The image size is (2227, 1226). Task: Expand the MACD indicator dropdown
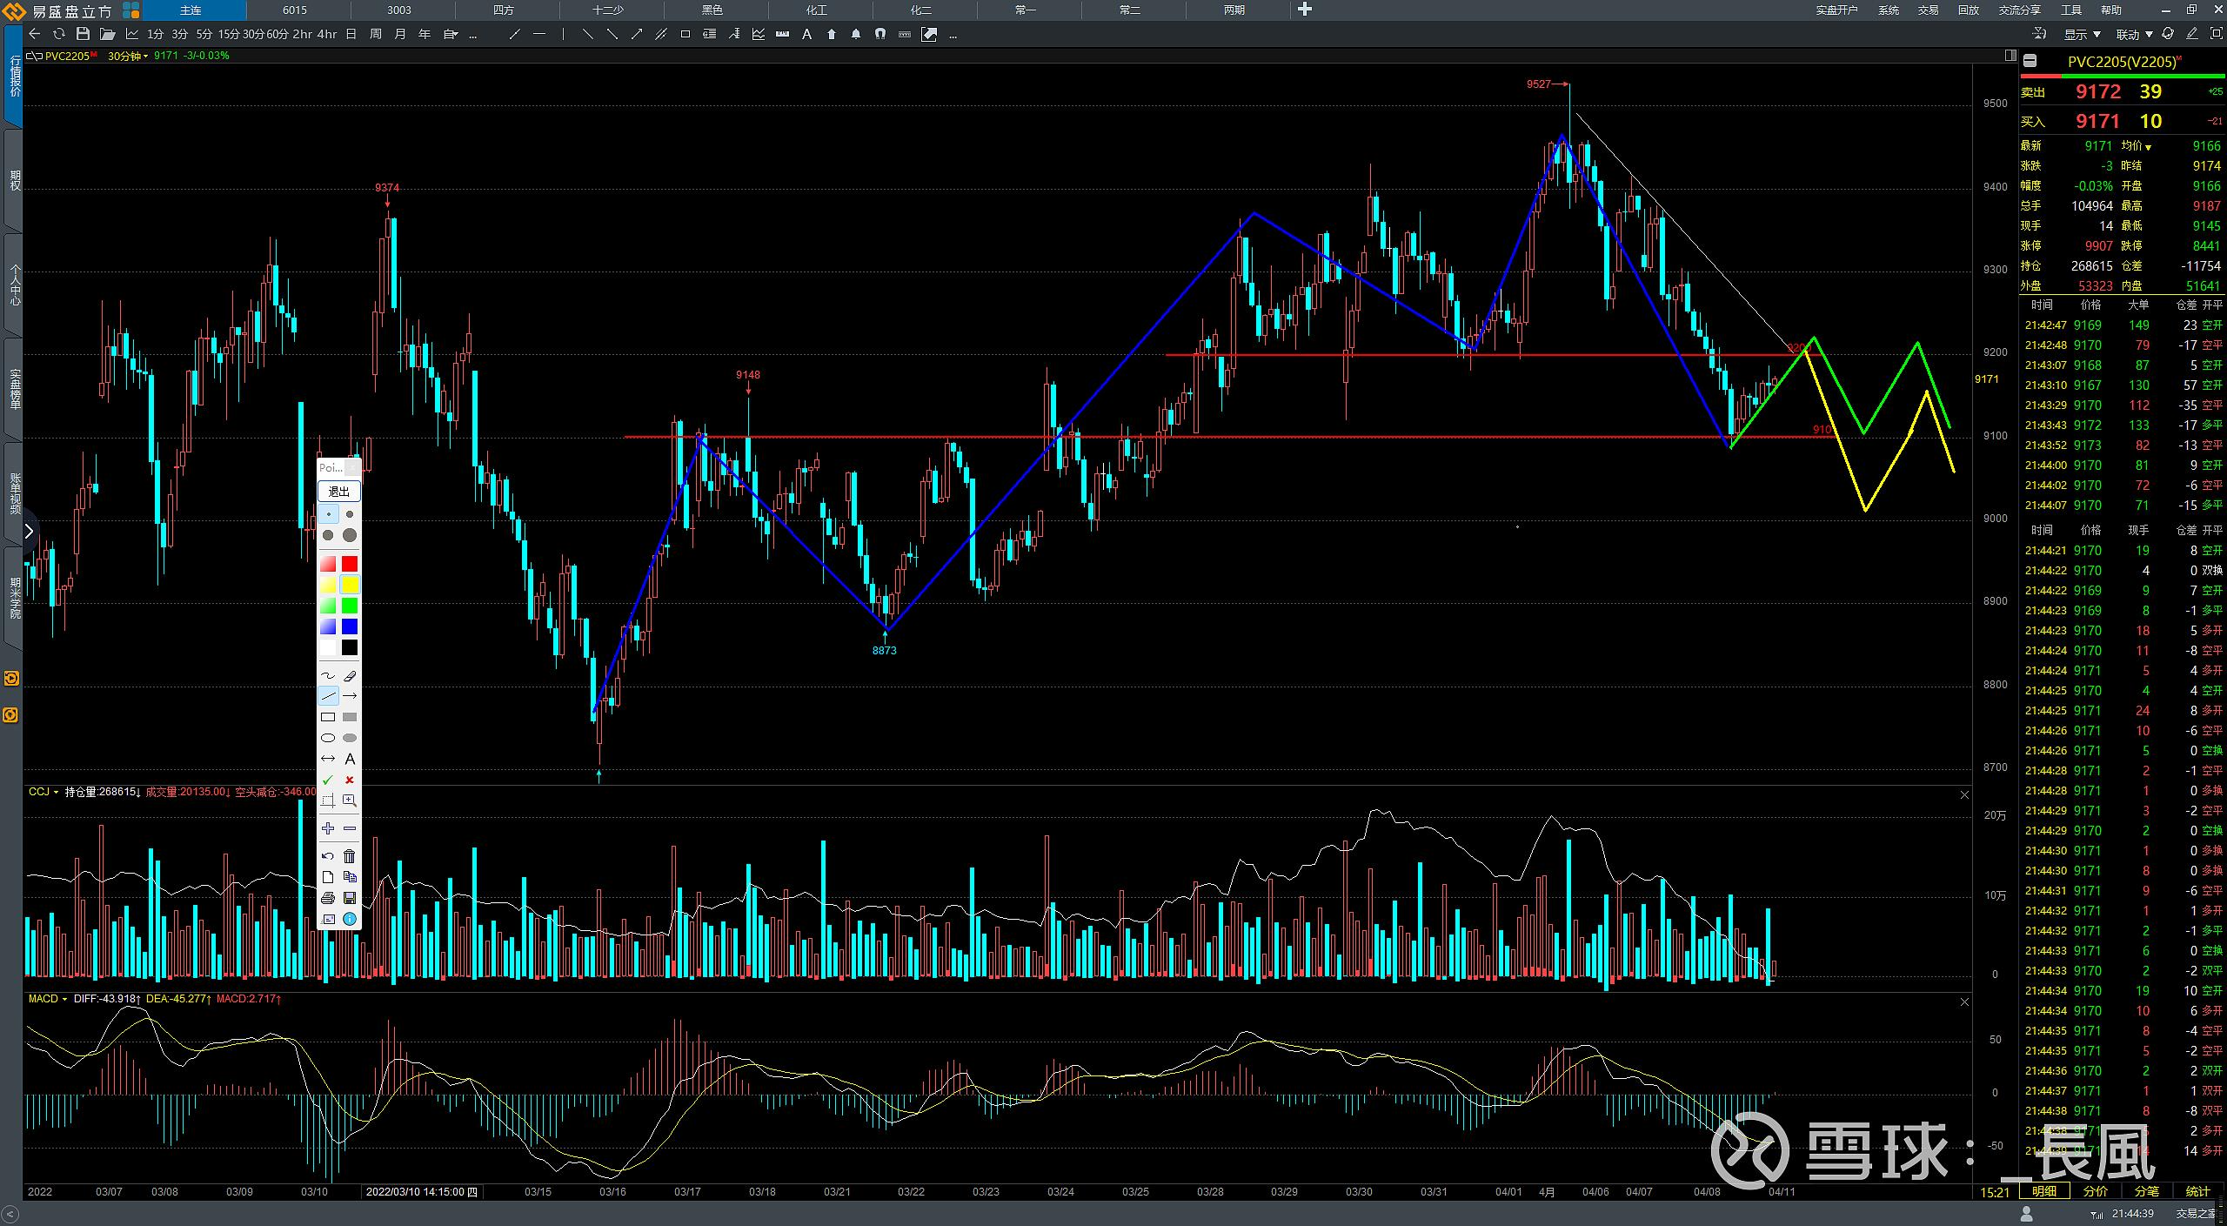(47, 999)
